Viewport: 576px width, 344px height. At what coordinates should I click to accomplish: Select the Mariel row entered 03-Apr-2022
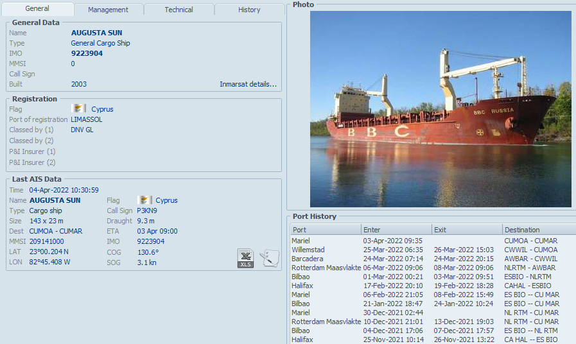(x=433, y=241)
